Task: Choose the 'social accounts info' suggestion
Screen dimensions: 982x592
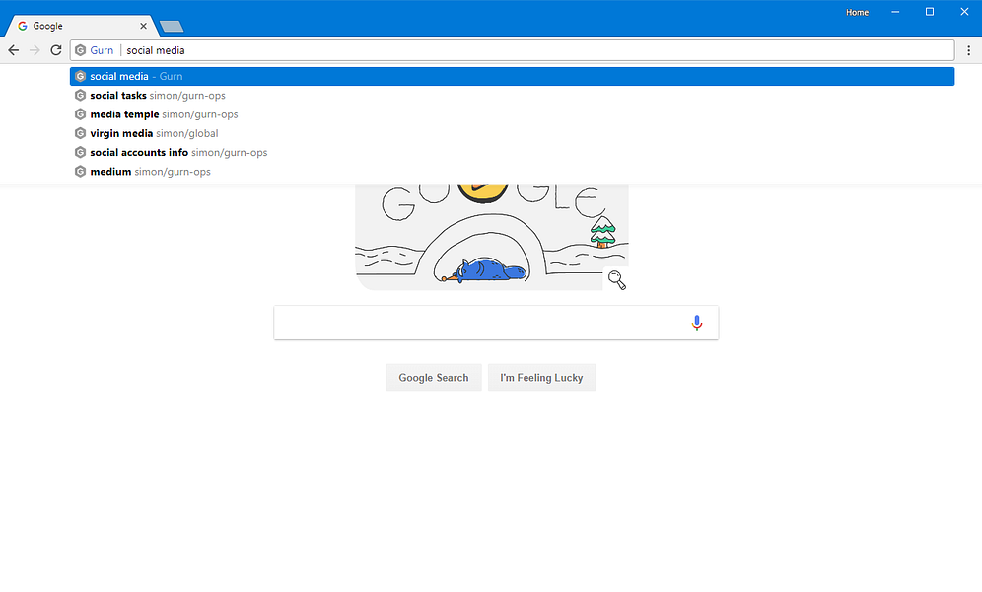Action: pyautogui.click(x=512, y=152)
